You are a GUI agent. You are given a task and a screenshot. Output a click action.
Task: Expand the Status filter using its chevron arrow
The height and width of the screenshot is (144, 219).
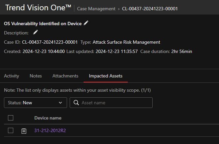(x=60, y=103)
